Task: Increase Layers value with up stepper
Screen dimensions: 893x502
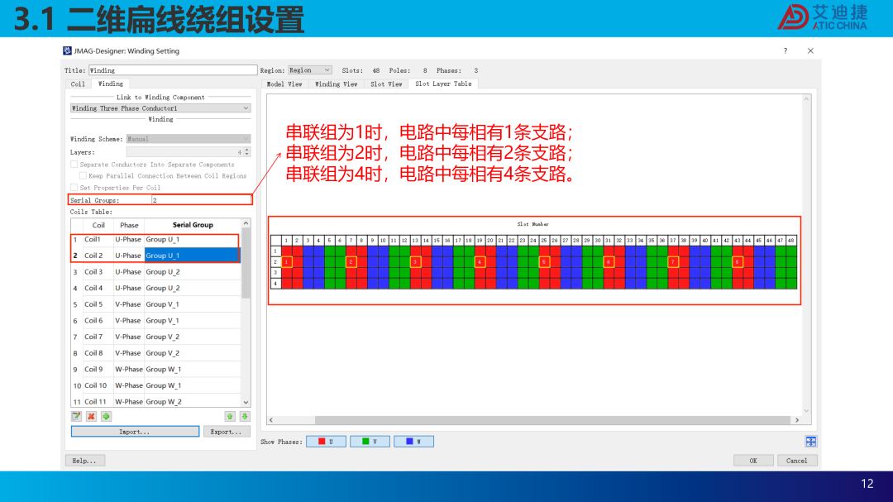Action: [247, 150]
